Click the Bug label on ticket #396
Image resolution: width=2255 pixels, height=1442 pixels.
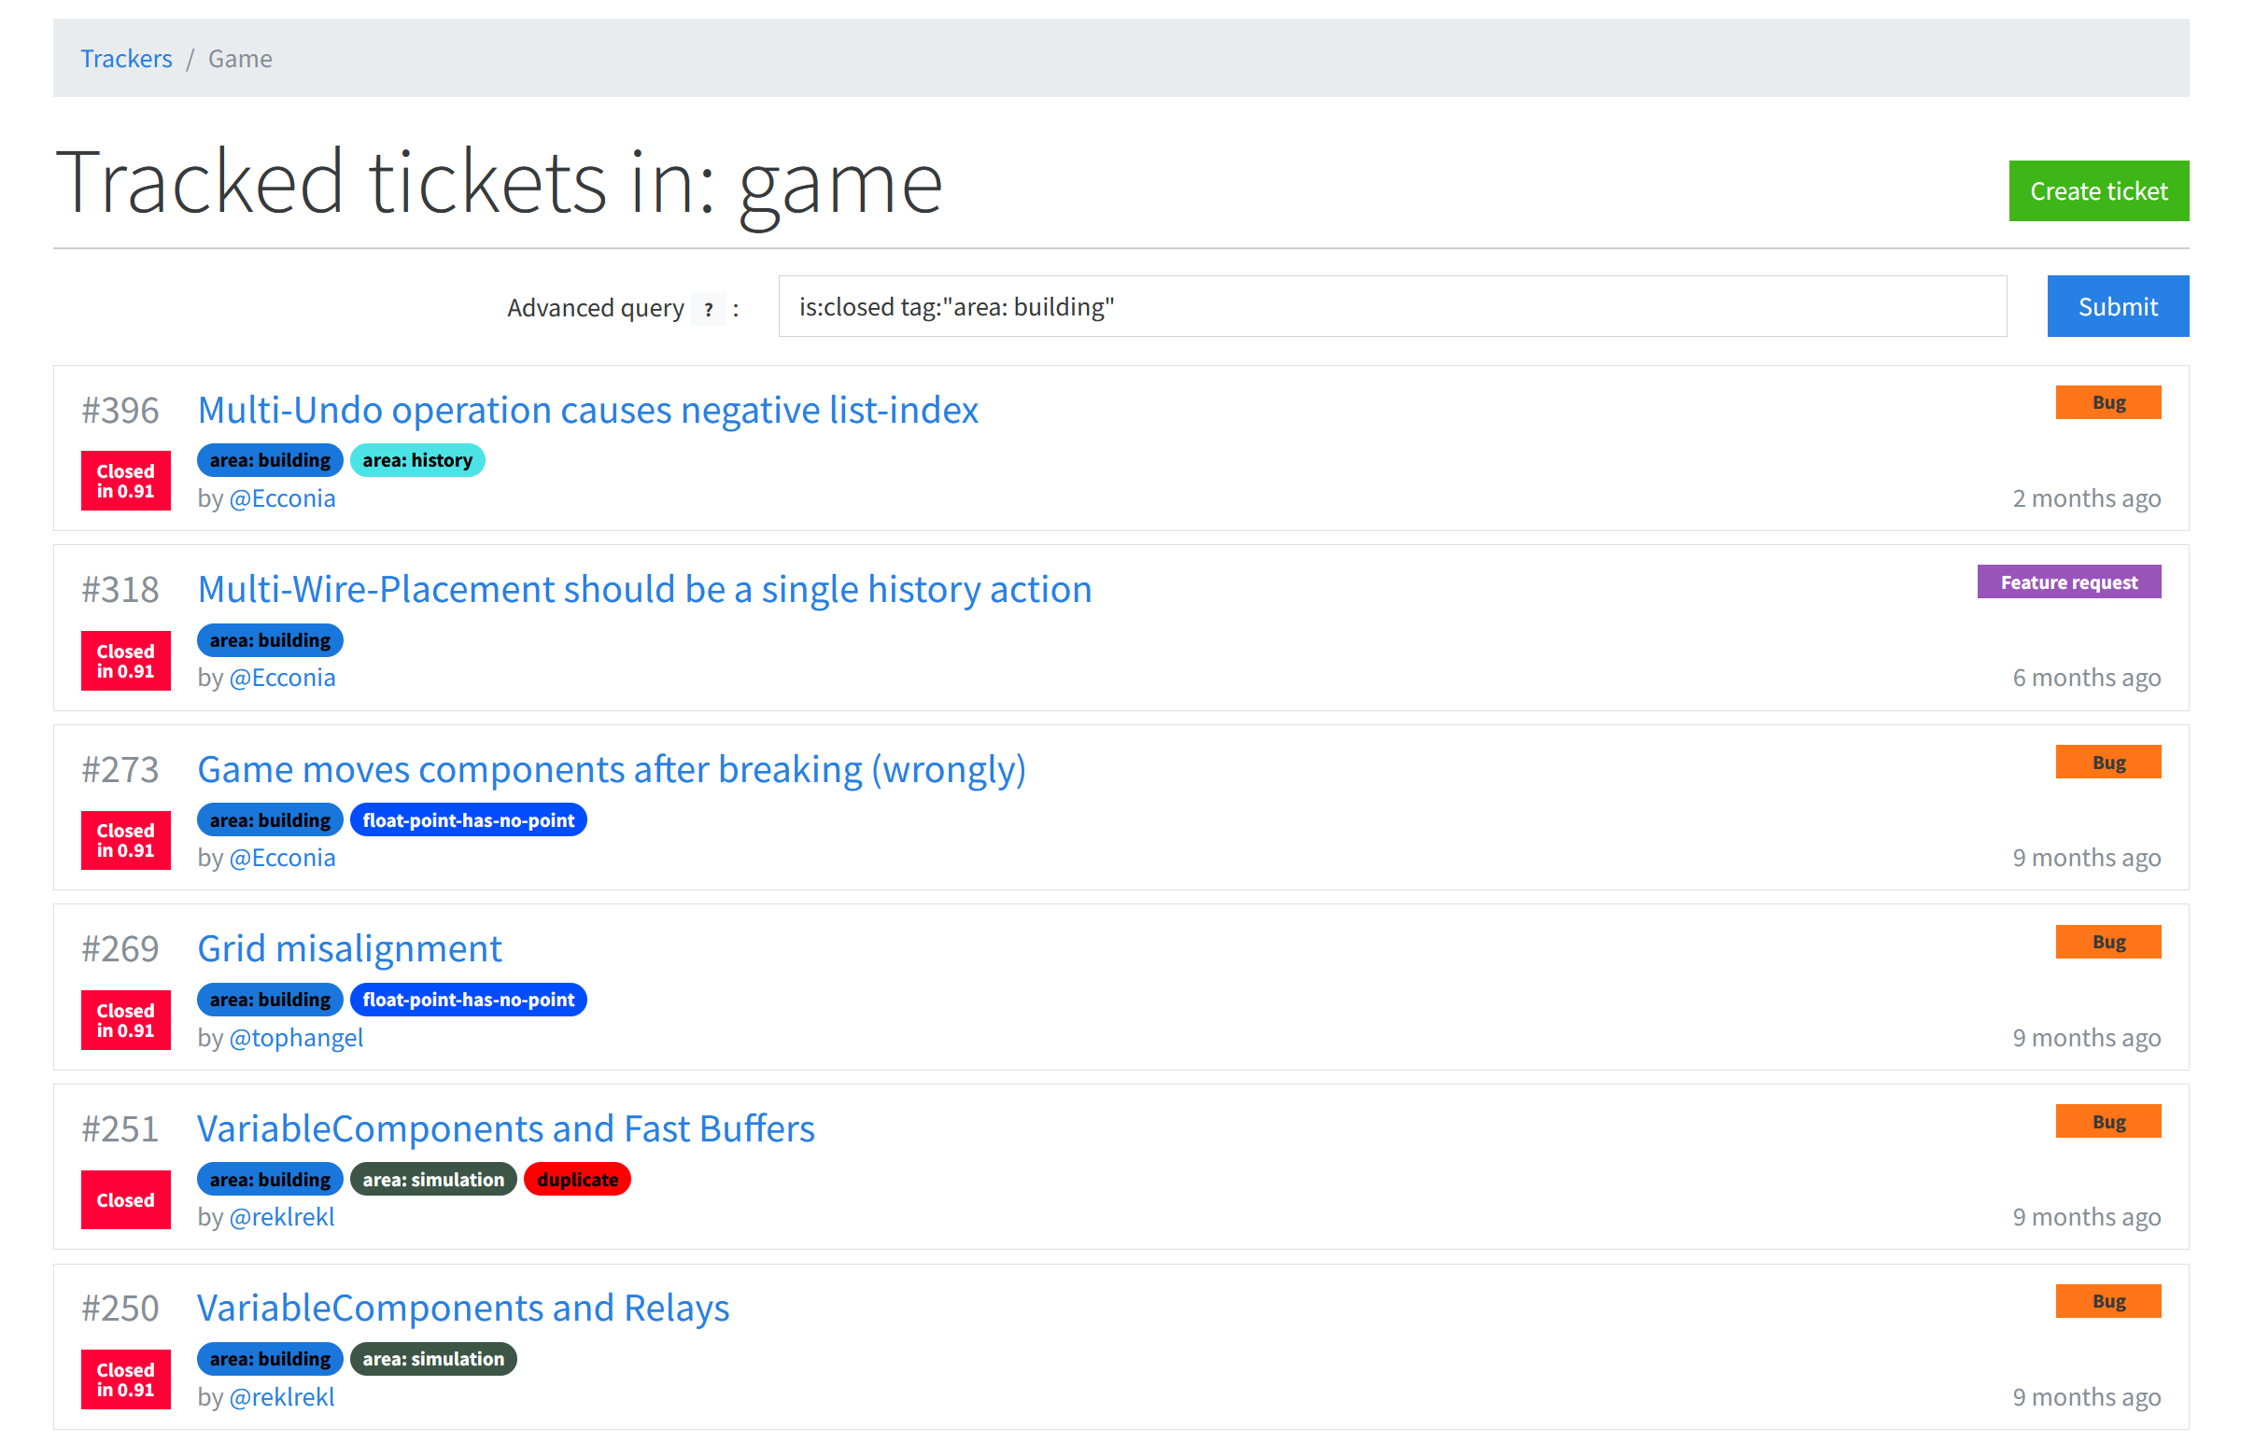click(x=2107, y=402)
